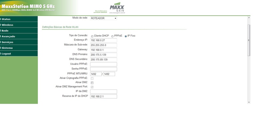Select the Cliente DHCP radio button

coord(92,36)
